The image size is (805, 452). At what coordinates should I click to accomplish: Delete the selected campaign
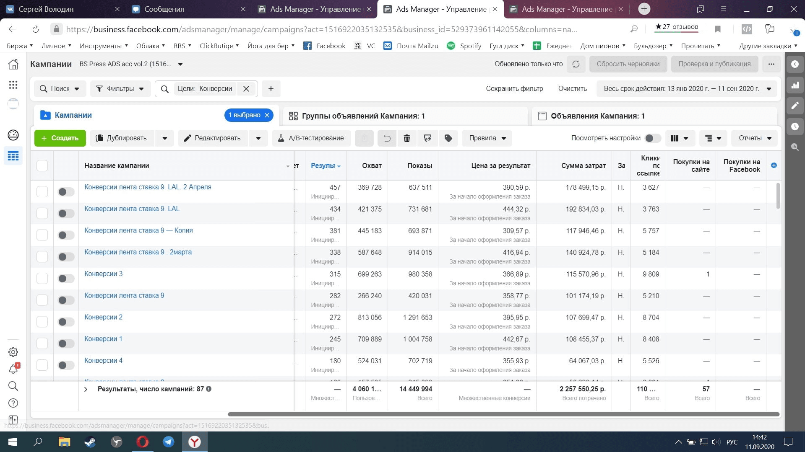407,138
